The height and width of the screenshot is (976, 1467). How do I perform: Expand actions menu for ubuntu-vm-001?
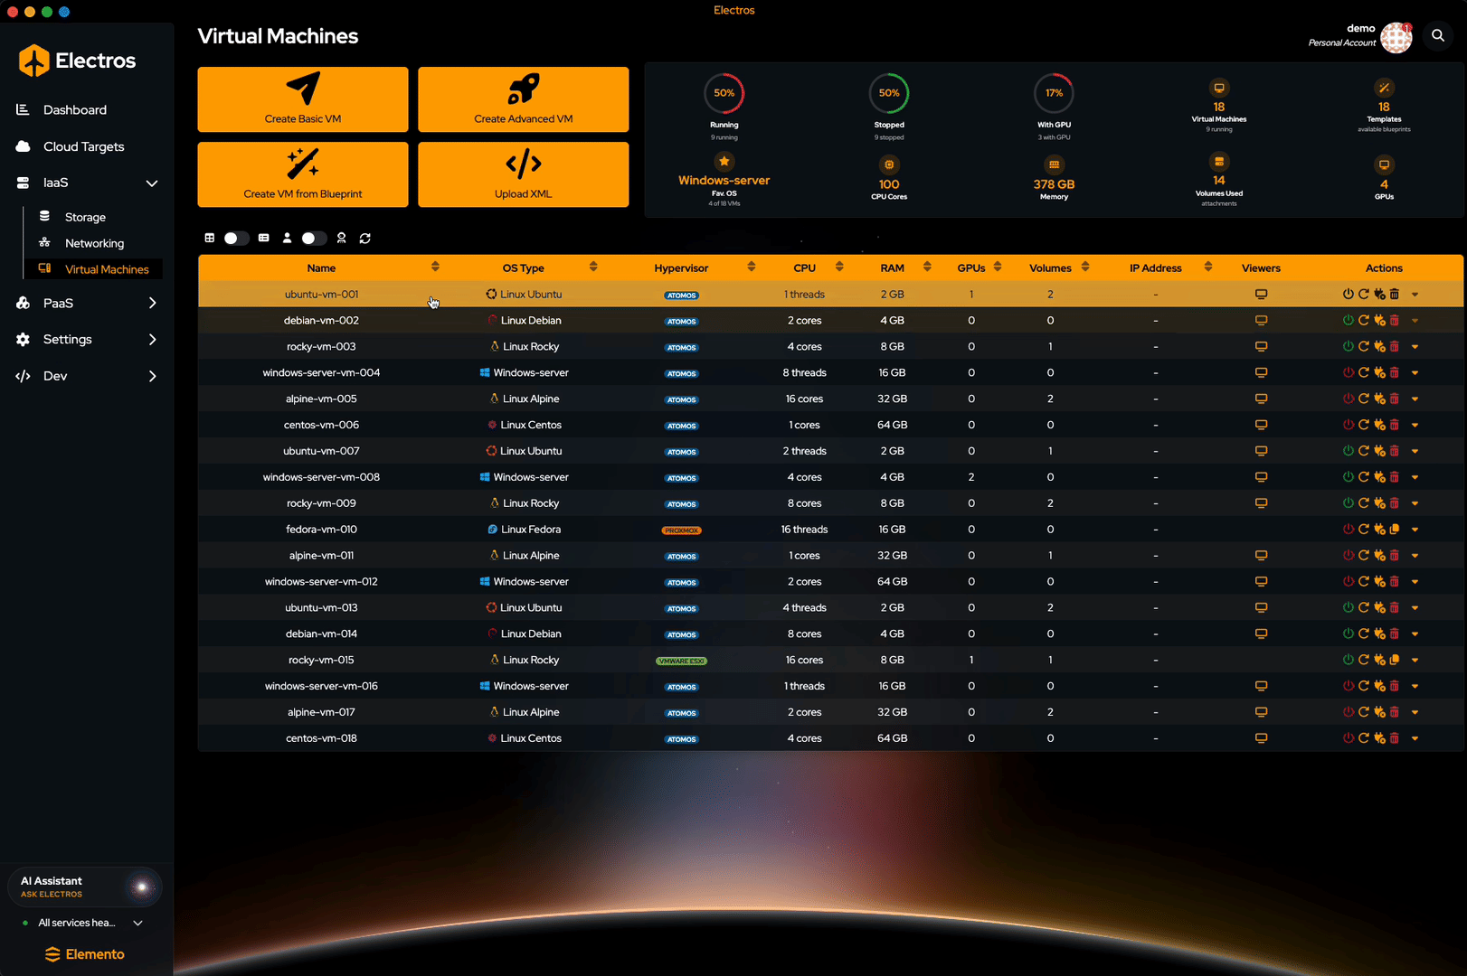tap(1415, 295)
